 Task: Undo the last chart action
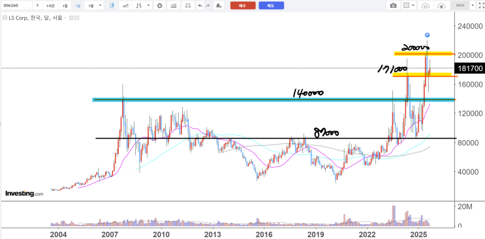200,6
